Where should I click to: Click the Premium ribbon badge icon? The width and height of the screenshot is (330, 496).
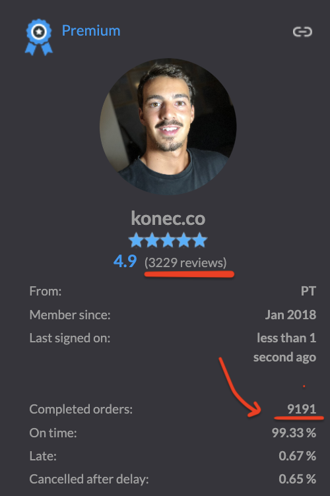coord(39,38)
